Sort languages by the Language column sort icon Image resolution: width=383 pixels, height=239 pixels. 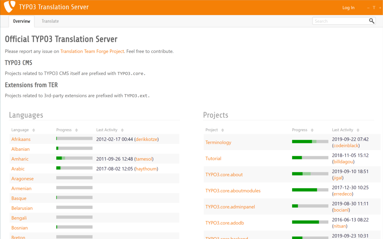34,130
